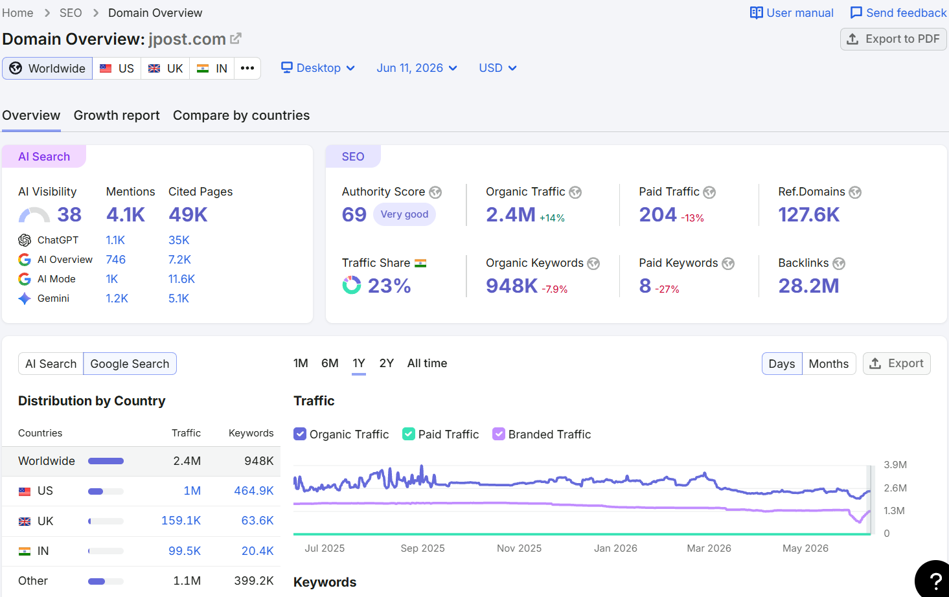Viewport: 949px width, 597px height.
Task: Open Ref.Domains 127.6K value
Action: point(808,215)
